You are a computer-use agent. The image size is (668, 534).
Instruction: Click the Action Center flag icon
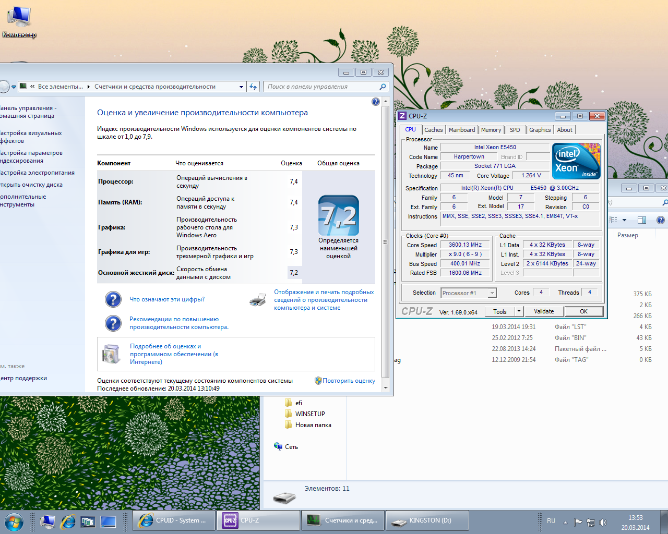click(578, 521)
